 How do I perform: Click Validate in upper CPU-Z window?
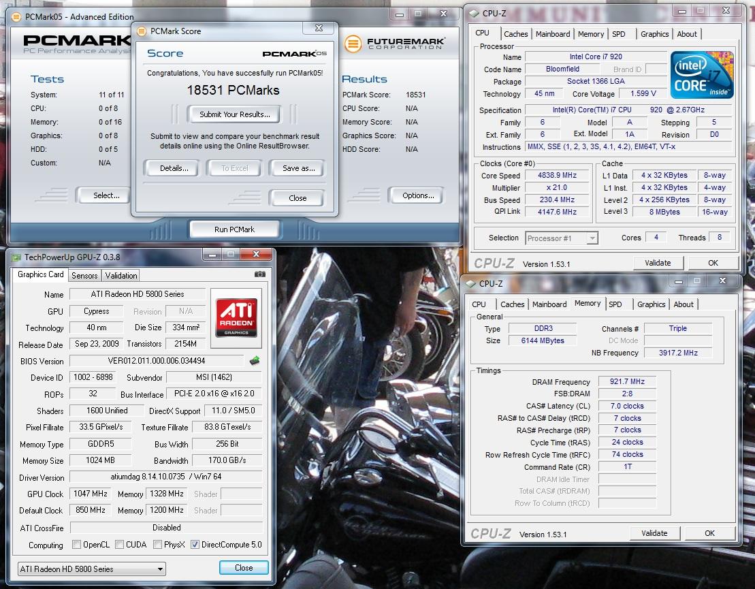tap(657, 262)
